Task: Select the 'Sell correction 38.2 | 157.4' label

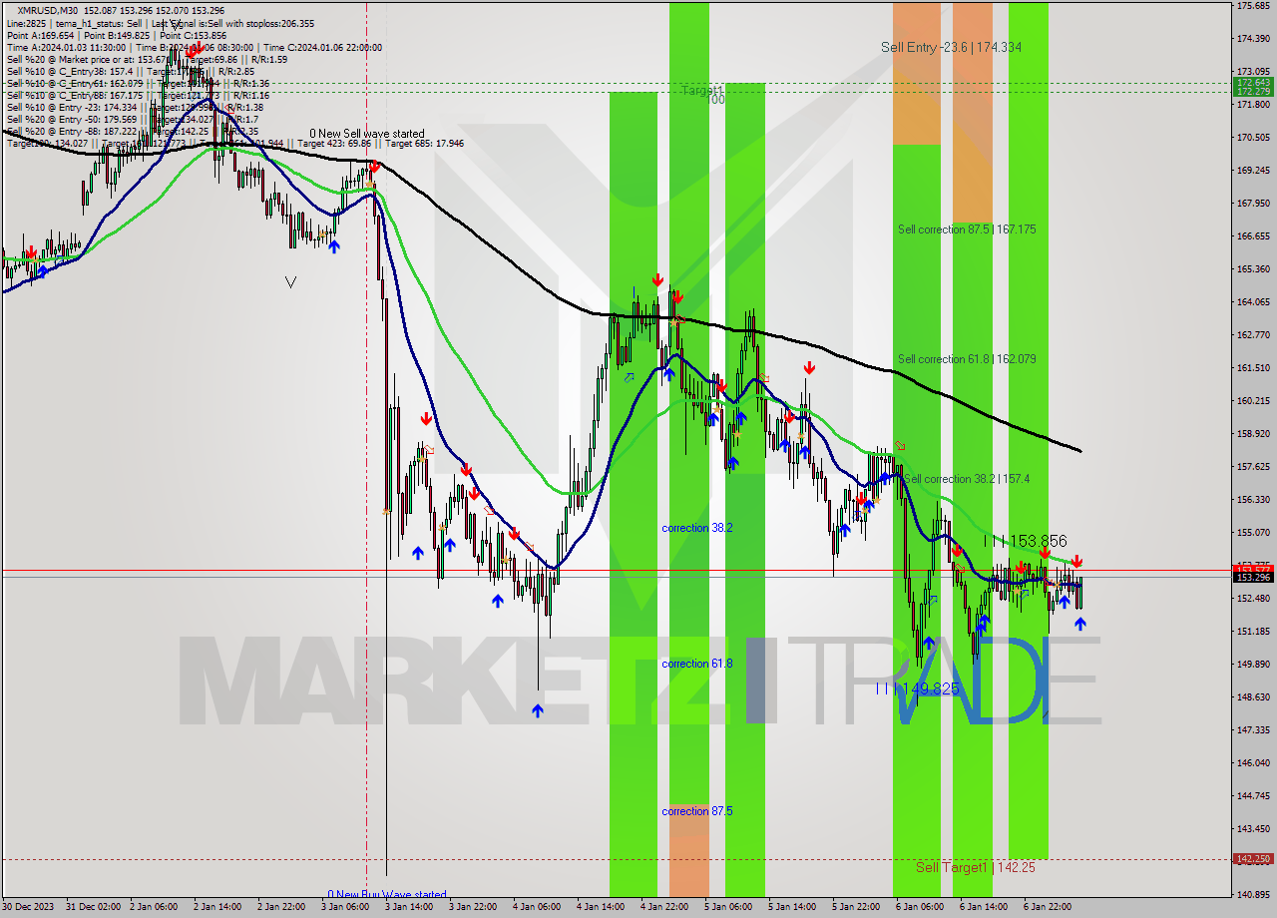Action: pyautogui.click(x=966, y=479)
